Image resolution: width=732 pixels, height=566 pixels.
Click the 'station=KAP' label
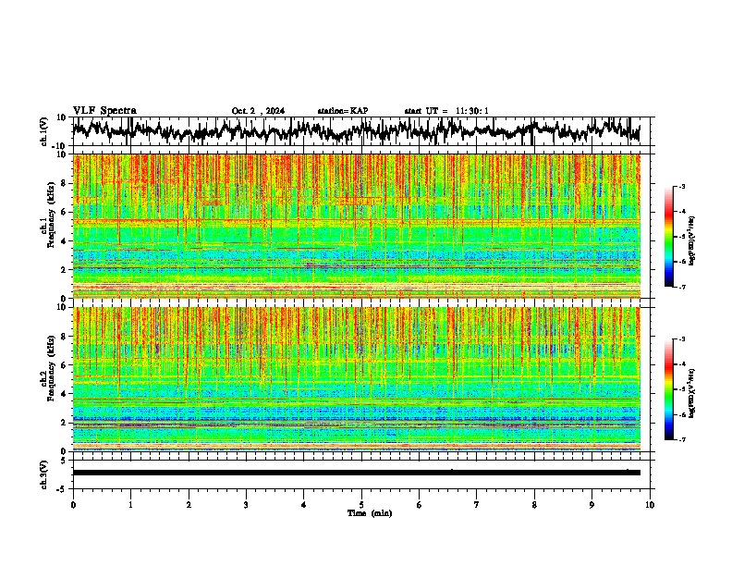pos(343,111)
